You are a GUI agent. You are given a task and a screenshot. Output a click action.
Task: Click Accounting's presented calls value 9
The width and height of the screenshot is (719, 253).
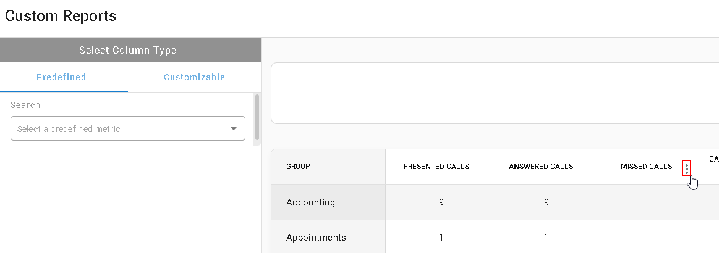(441, 202)
